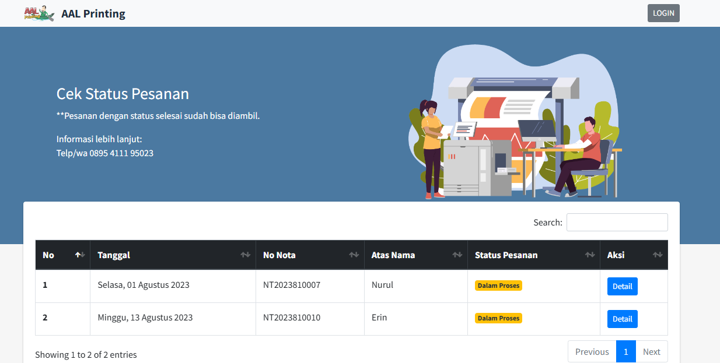This screenshot has height=363, width=720.
Task: Click the Dalam Proses badge for Nurul's order
Action: (x=498, y=286)
